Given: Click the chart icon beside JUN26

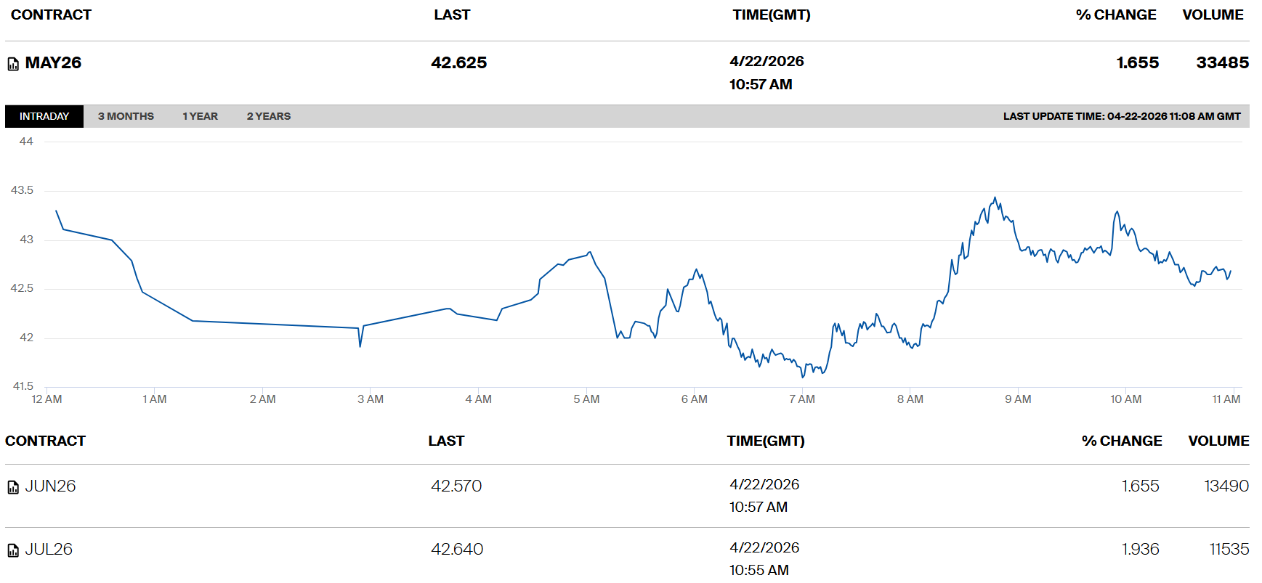Looking at the screenshot, I should [13, 487].
